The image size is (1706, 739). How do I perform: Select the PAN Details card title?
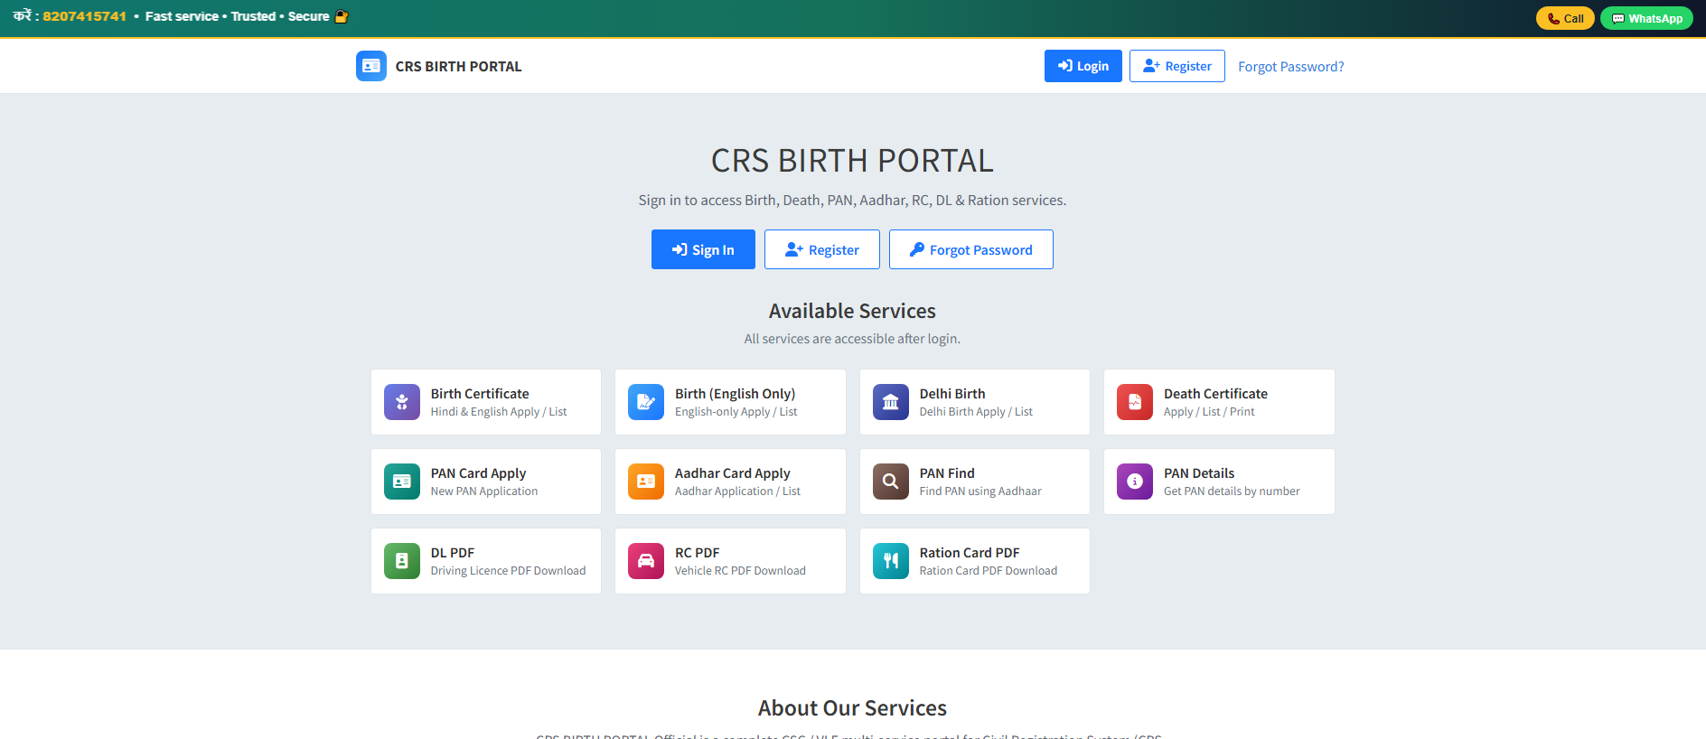pyautogui.click(x=1199, y=473)
